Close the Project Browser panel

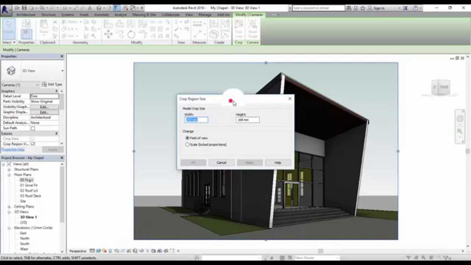coord(62,158)
